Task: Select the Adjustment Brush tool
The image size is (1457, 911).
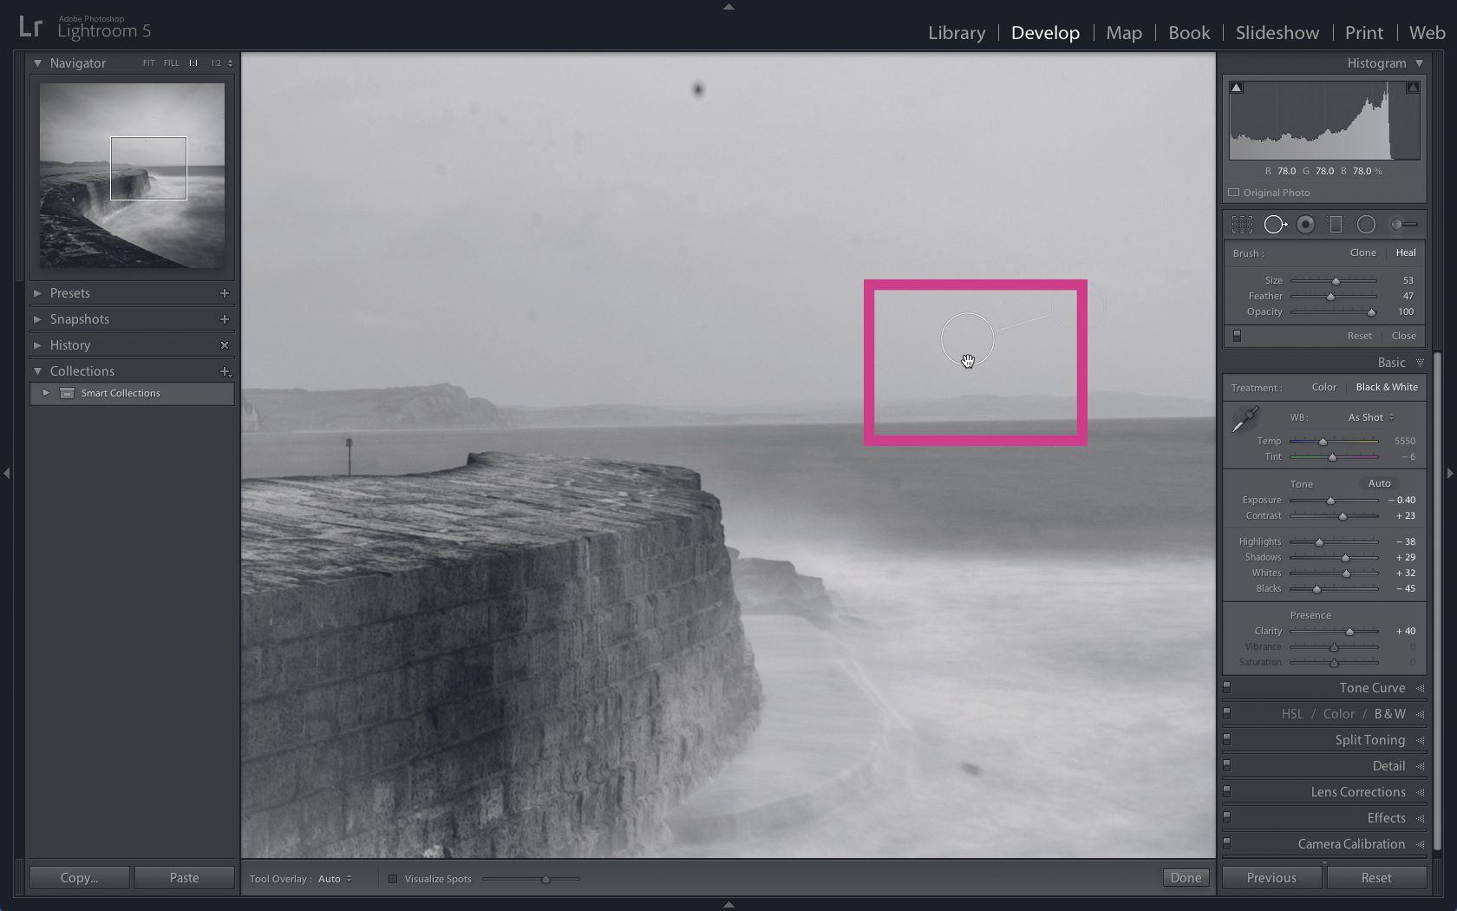Action: coord(1401,224)
